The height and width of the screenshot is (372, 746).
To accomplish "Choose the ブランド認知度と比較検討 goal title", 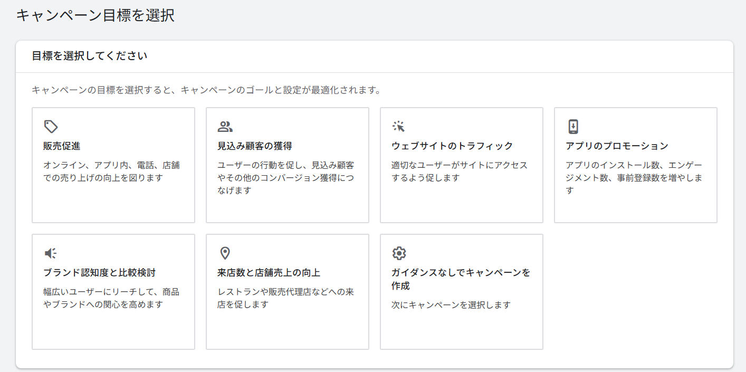I will 99,273.
